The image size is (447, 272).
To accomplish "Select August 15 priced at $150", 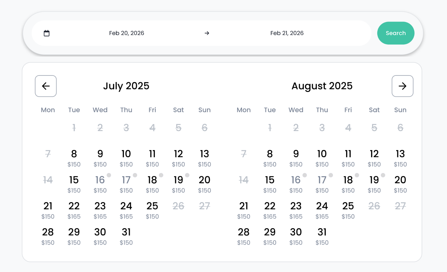I will coord(270,184).
